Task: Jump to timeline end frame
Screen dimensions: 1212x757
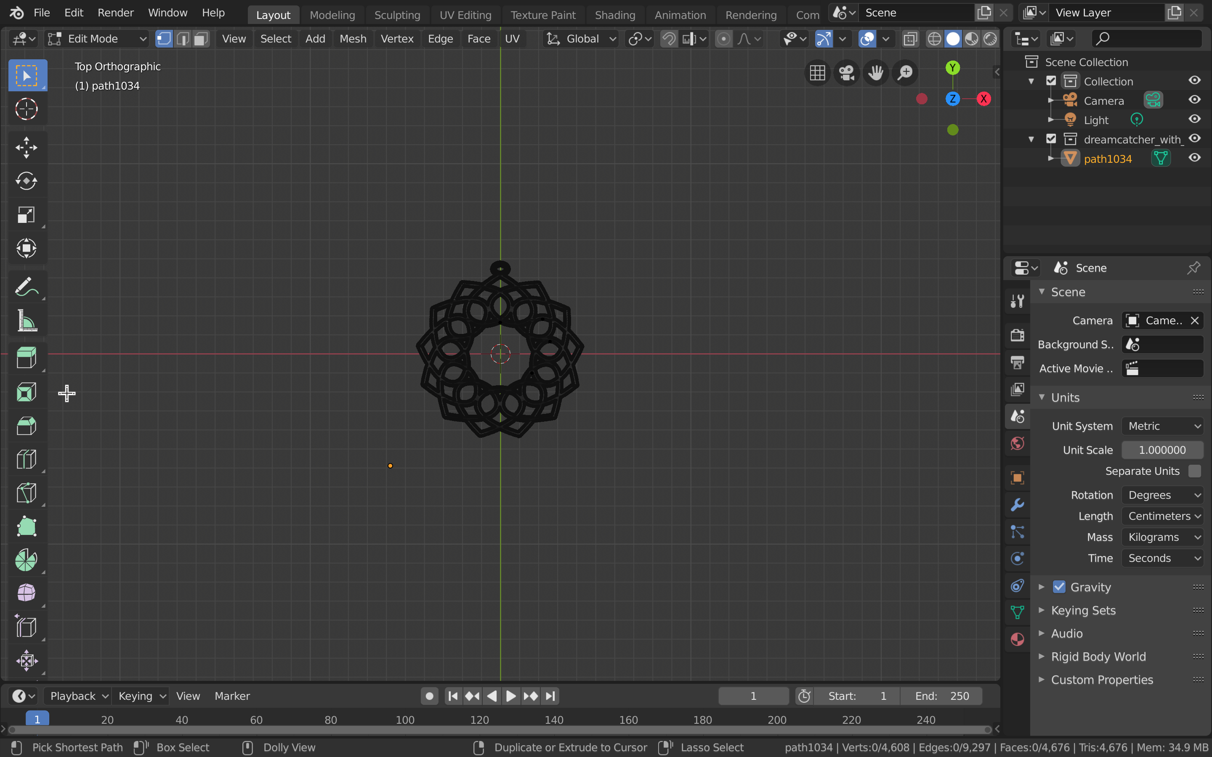Action: 550,696
